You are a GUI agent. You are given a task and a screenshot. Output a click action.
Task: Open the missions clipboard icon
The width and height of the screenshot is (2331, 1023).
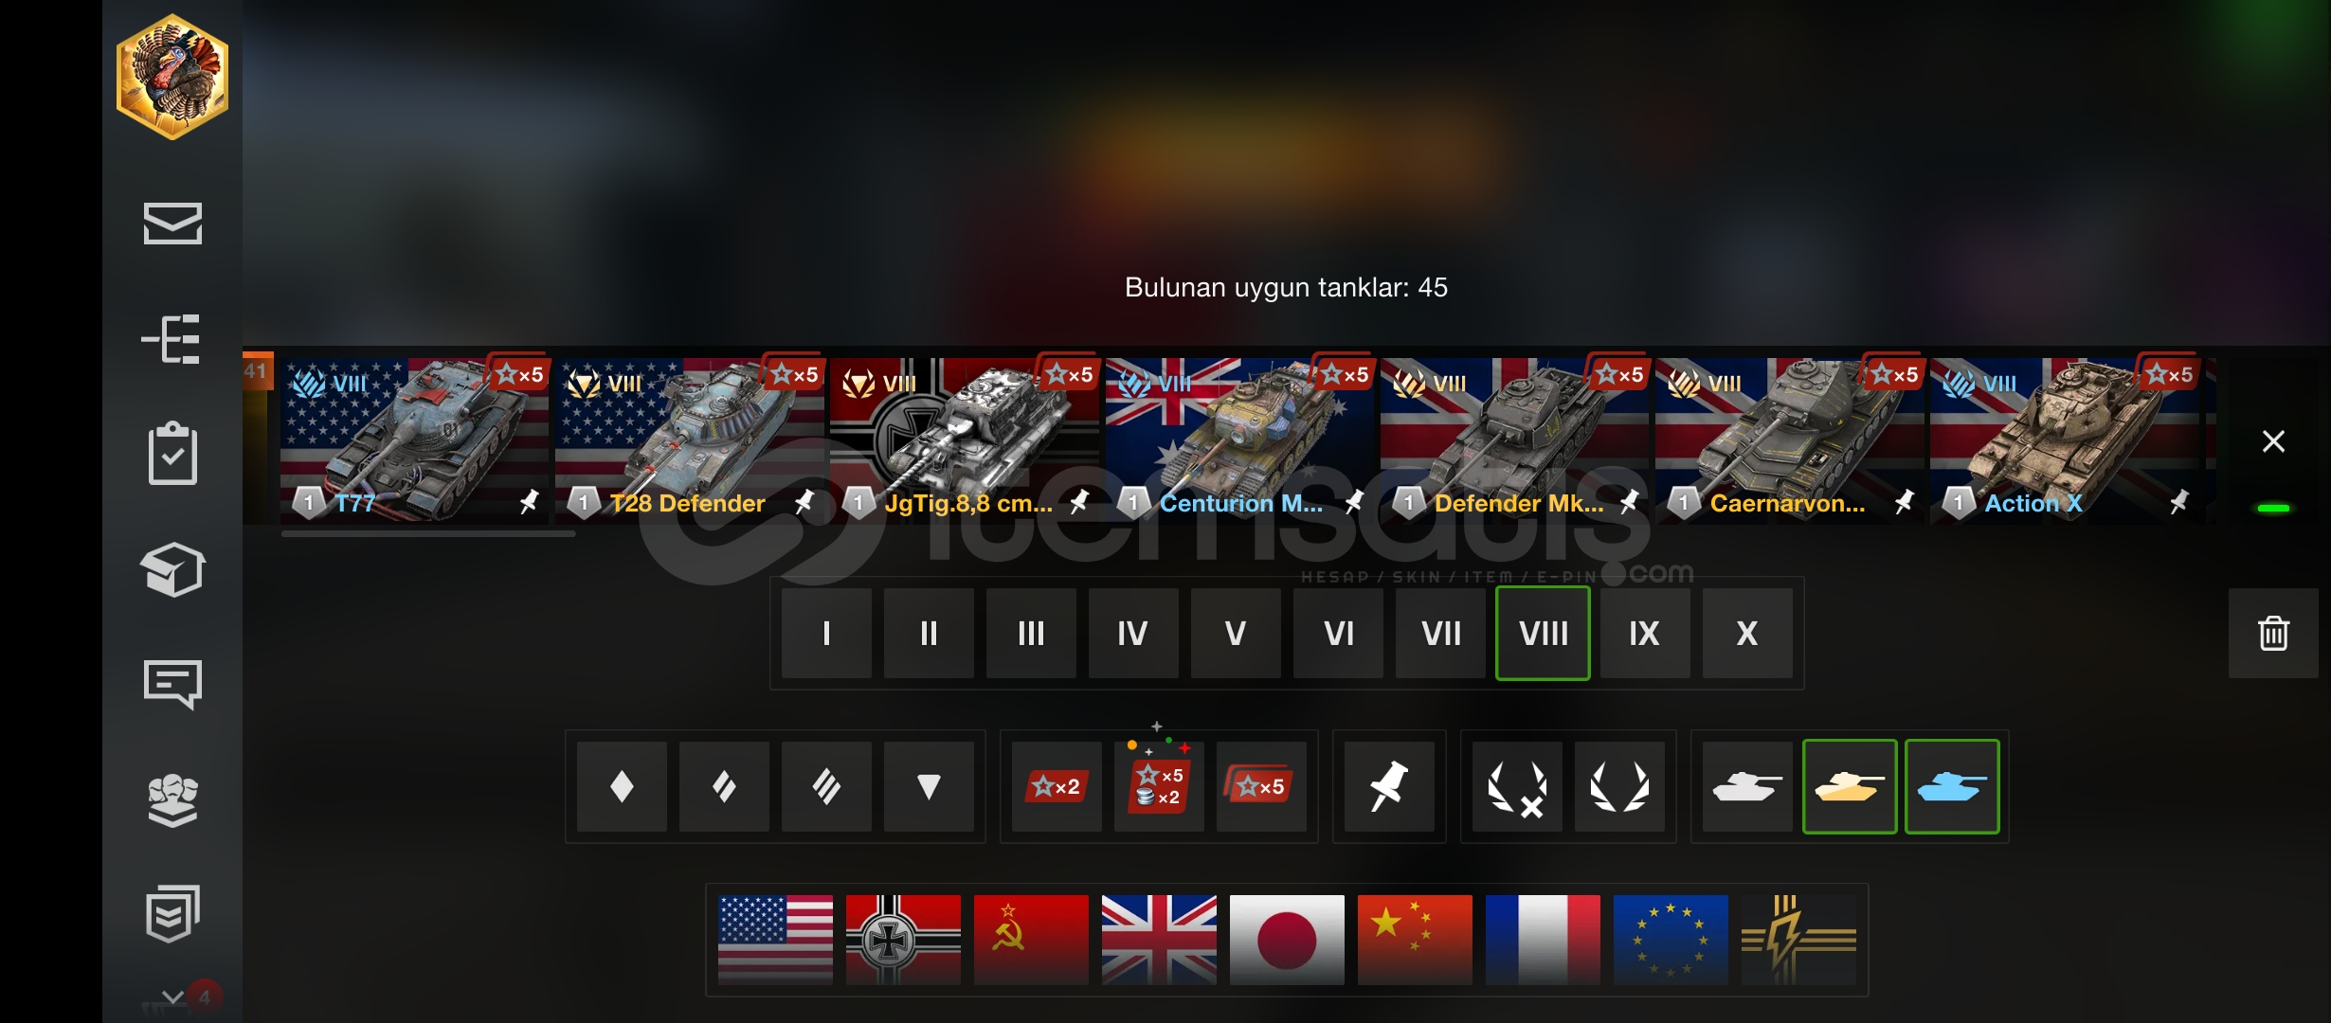(172, 454)
